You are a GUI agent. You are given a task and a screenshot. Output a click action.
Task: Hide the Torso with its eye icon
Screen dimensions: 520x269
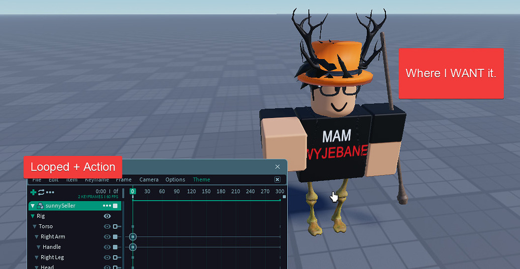coord(107,226)
